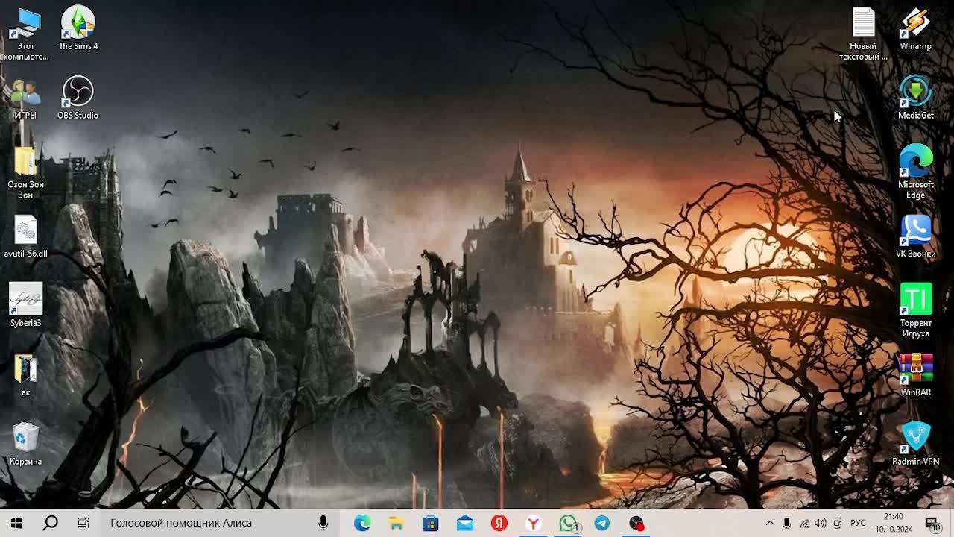Open the volume control in the tray
The height and width of the screenshot is (537, 954).
[x=821, y=523]
